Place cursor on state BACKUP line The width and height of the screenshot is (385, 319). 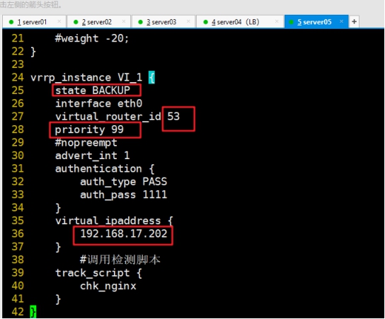[x=93, y=91]
